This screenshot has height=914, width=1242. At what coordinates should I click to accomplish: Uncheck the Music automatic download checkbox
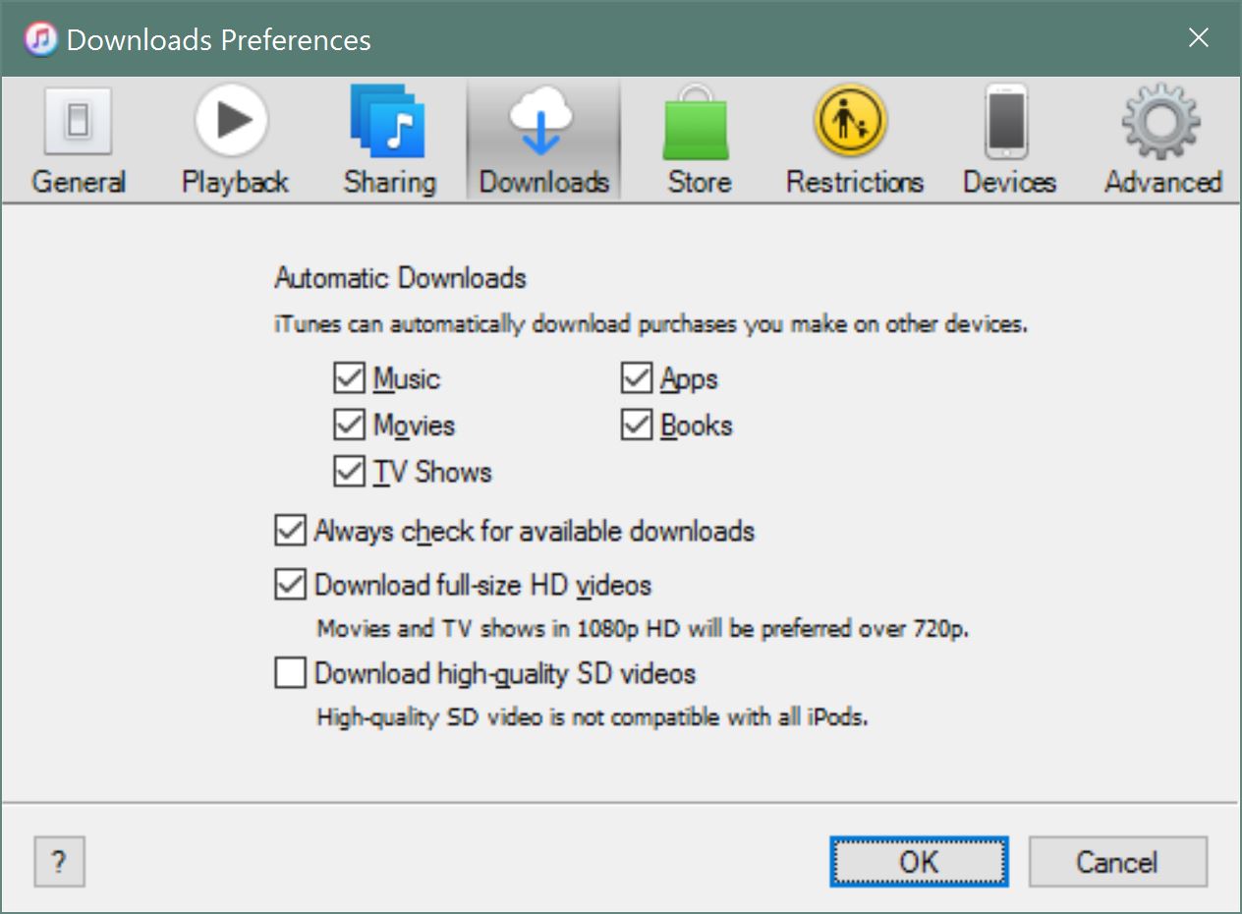(349, 378)
